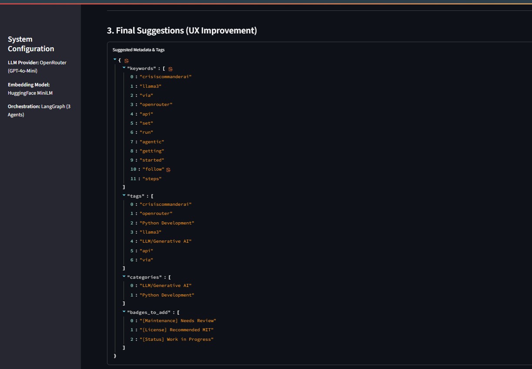Copy the root JSON object to clipboard
The image size is (532, 369).
coord(126,61)
